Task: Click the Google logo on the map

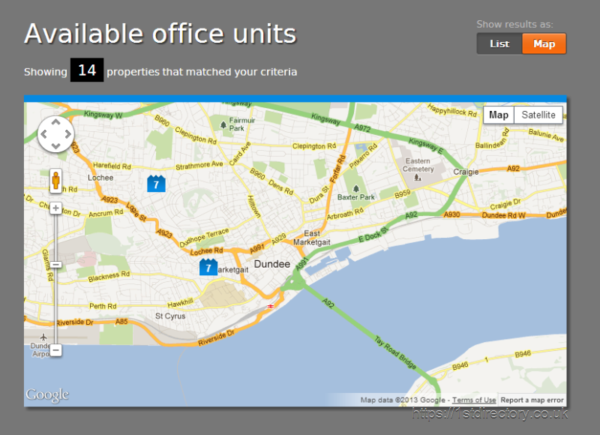Action: (47, 394)
